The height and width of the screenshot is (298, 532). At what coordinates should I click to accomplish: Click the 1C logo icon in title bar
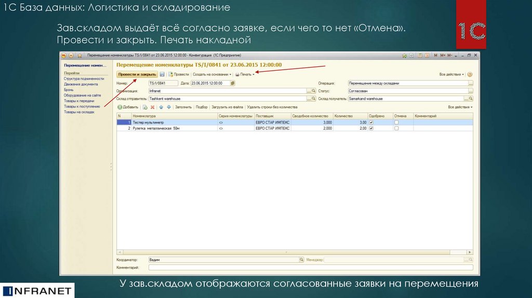pyautogui.click(x=63, y=55)
